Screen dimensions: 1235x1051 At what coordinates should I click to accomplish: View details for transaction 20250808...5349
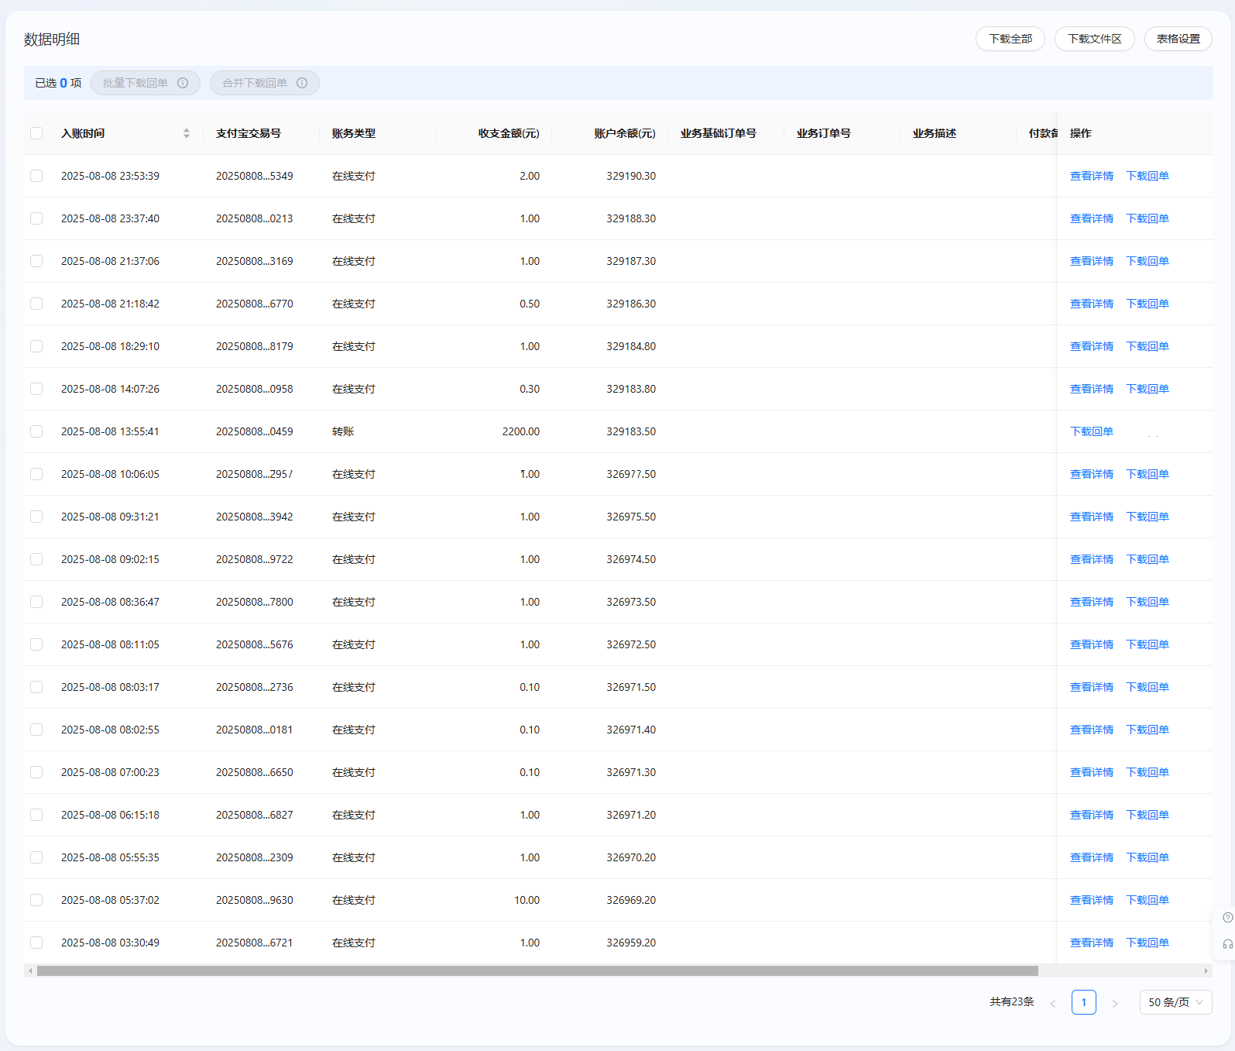click(x=1092, y=176)
